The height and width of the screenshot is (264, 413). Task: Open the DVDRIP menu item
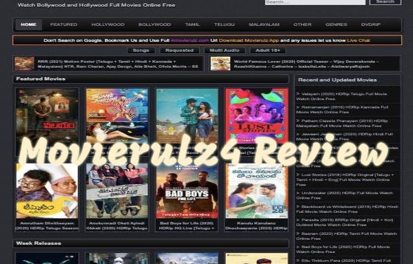371,25
